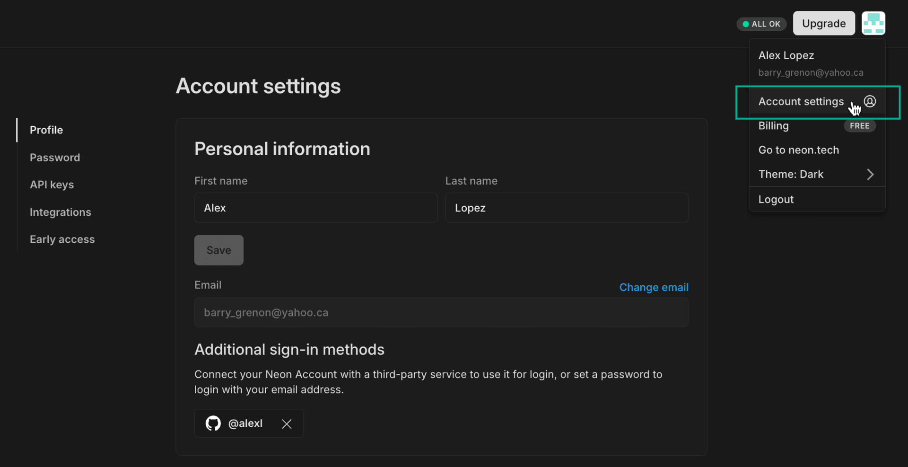Viewport: 908px width, 467px height.
Task: Click the First name input field
Action: [315, 208]
